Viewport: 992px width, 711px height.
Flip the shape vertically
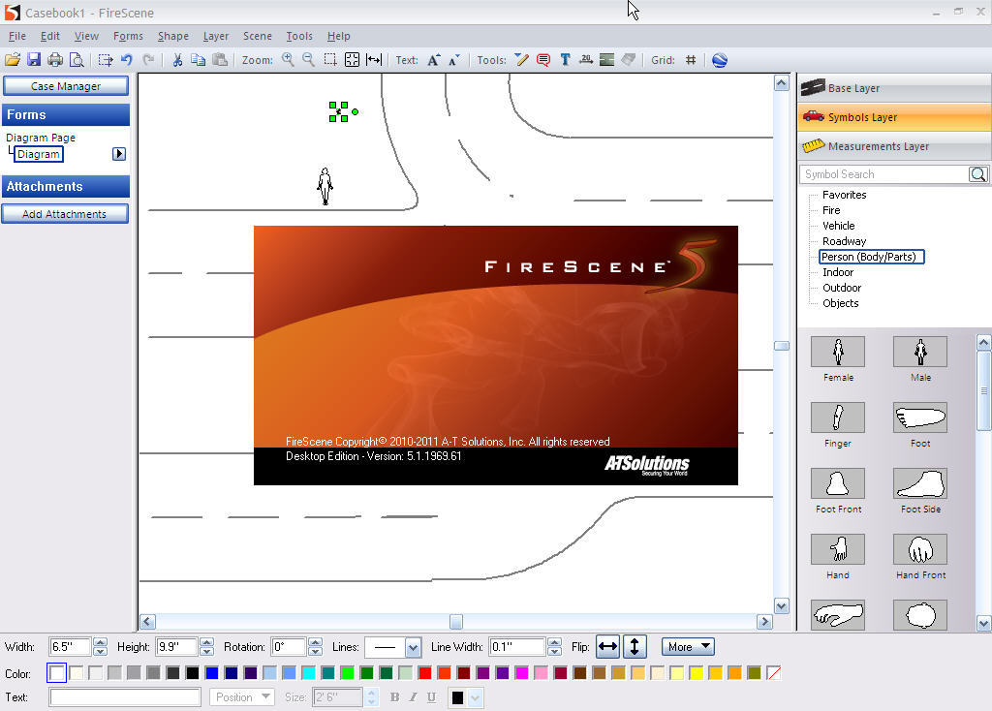click(x=635, y=646)
